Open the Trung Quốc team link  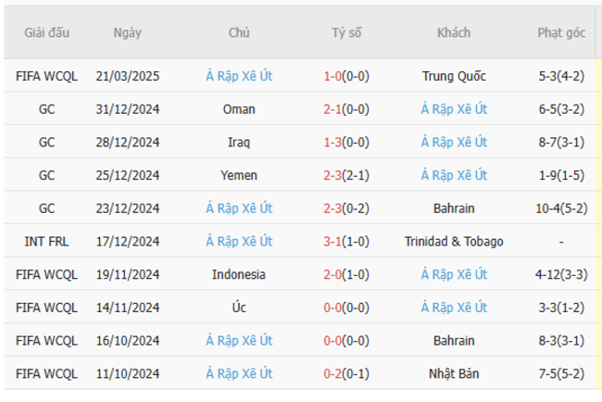point(454,76)
